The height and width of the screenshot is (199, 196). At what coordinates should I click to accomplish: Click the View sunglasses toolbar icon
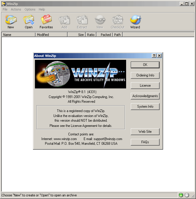[x=100, y=20]
